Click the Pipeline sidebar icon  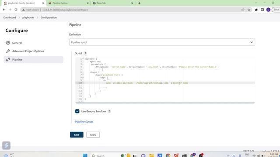8,60
